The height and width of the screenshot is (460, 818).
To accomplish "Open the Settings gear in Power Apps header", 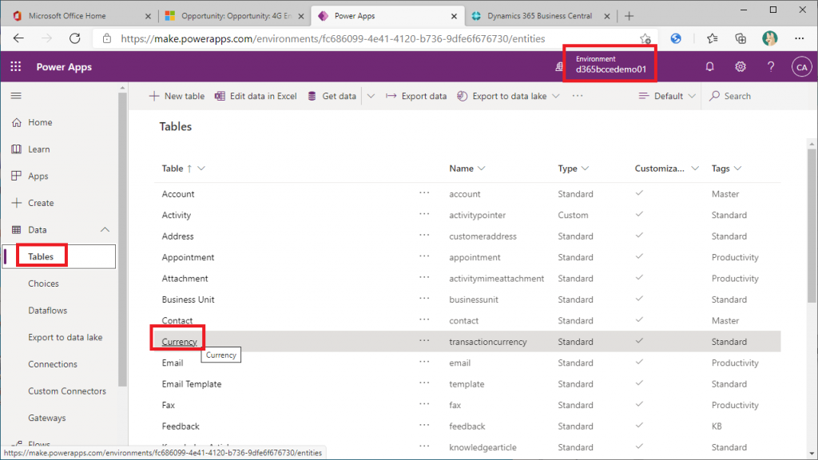I will click(741, 67).
